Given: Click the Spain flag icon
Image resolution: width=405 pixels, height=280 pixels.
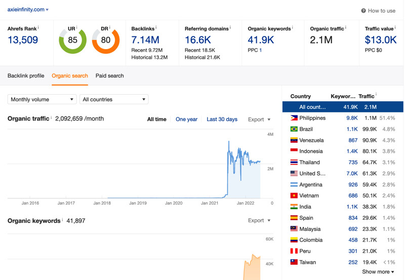Looking at the screenshot, I should 294,218.
